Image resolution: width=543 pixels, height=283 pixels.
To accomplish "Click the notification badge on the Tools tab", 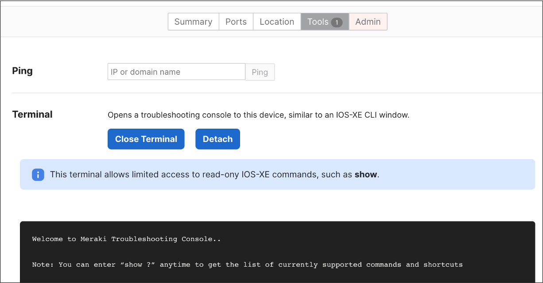I will [337, 21].
